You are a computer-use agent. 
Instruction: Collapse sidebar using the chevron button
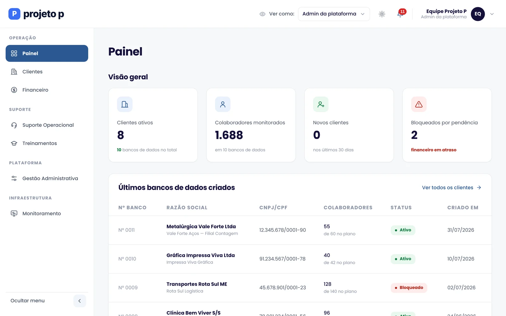click(80, 301)
